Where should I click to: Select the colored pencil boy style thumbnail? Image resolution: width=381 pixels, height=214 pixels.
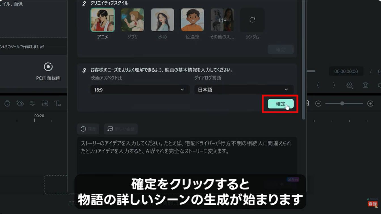pos(192,20)
